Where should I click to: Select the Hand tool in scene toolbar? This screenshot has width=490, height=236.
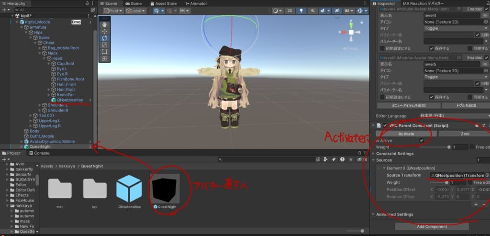(x=104, y=24)
